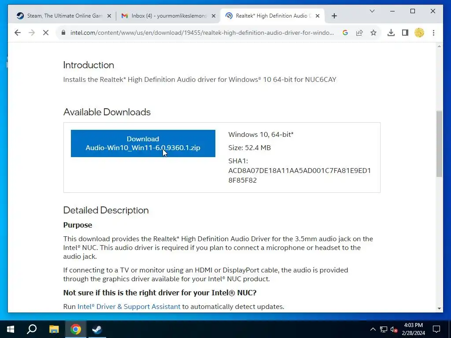
Task: Click the address bar URL
Action: coord(202,33)
